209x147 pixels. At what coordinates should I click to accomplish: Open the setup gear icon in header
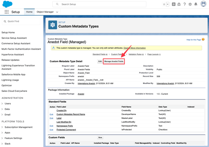[190, 4]
